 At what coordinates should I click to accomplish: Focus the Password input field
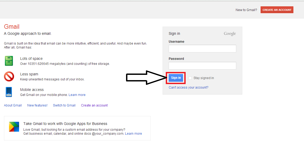pos(202,66)
